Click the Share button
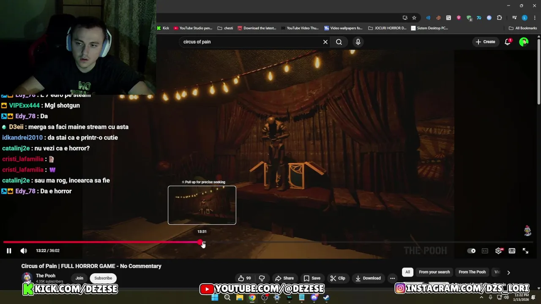 click(284, 278)
